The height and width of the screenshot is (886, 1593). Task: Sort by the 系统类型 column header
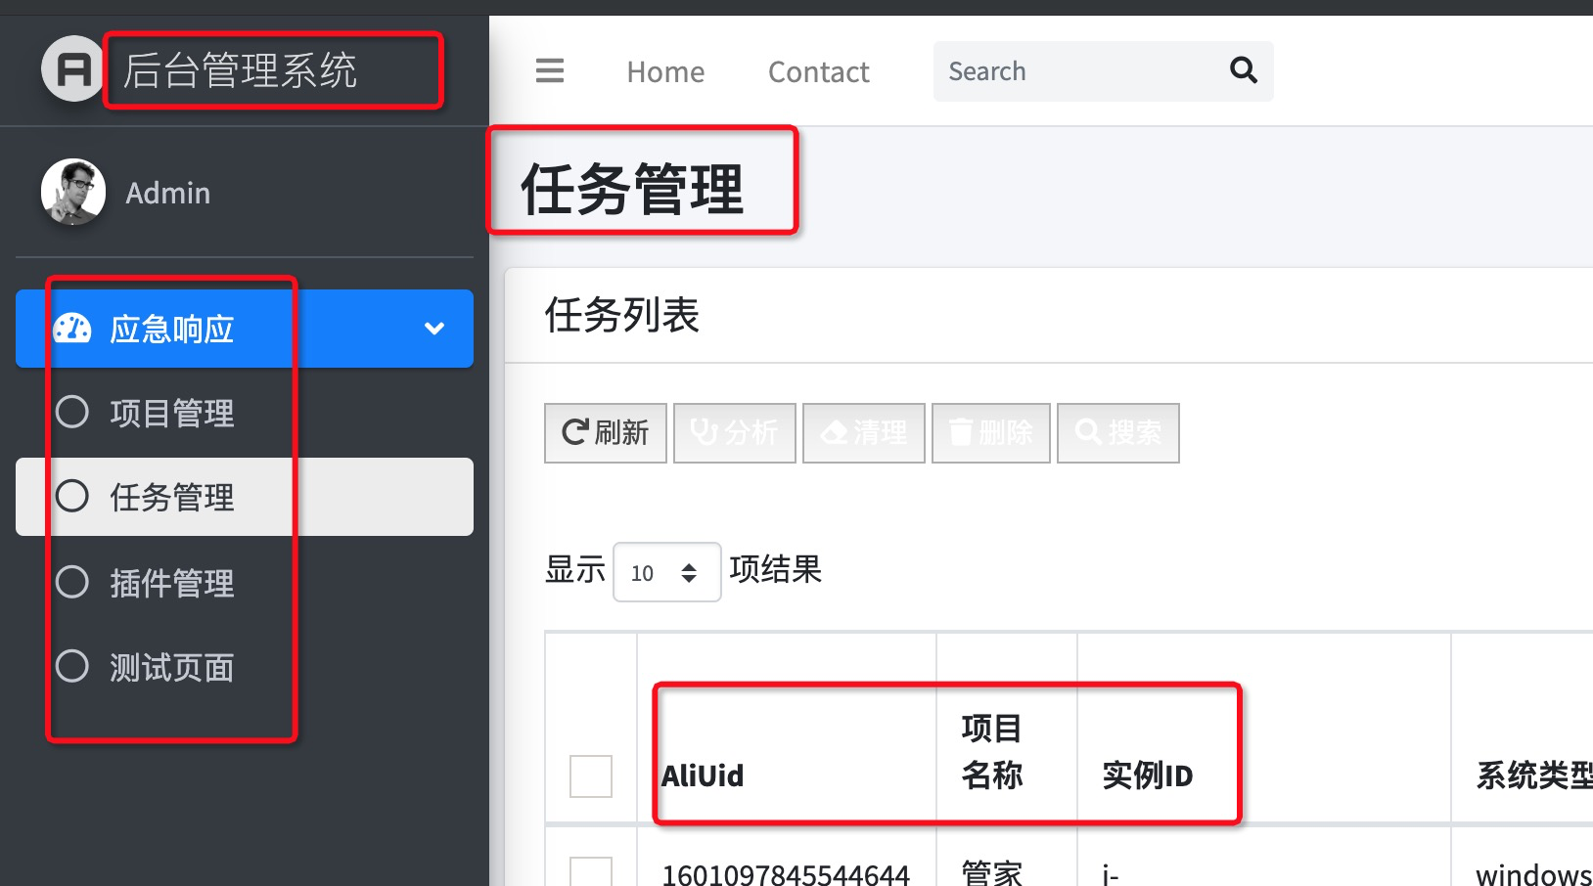point(1524,729)
